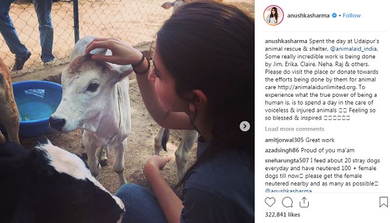Viewport: 390px width, 223px height.
Task: Open sneharungta507 commenter profile
Action: pos(287,160)
